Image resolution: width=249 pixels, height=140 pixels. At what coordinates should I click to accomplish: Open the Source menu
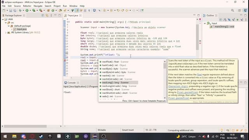click(x=17, y=6)
